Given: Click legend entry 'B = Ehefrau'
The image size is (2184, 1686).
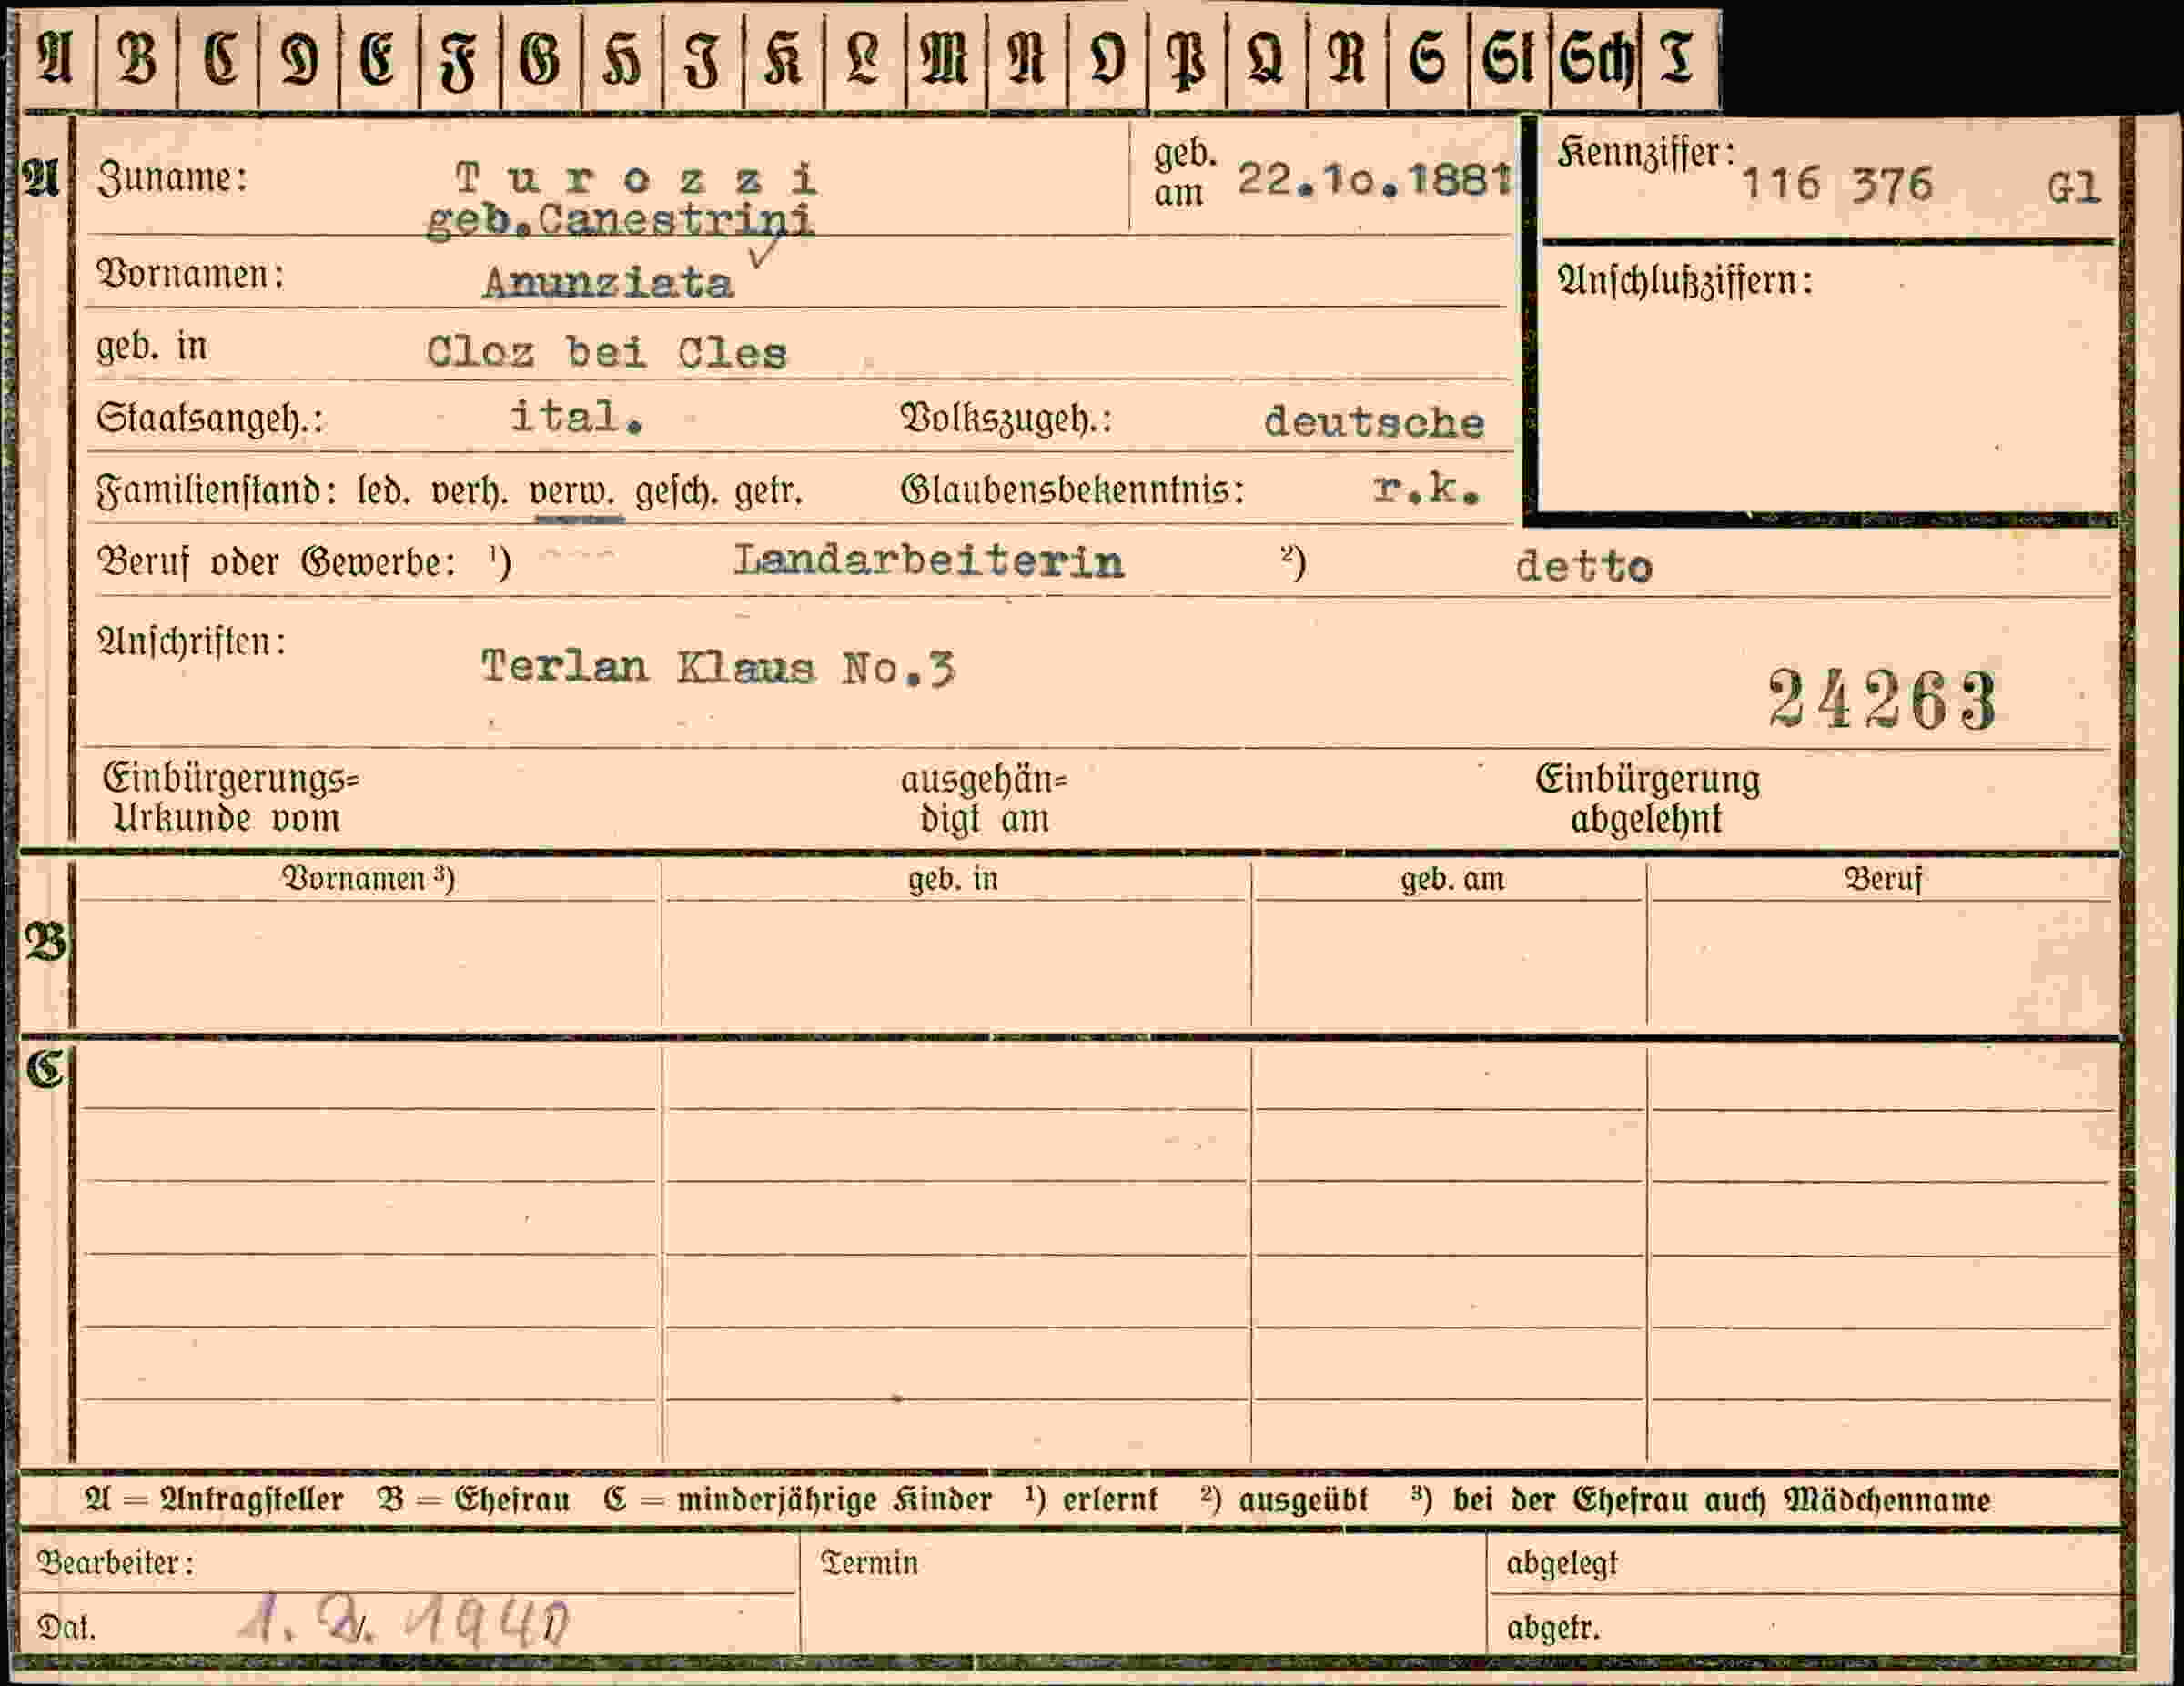Looking at the screenshot, I should click(474, 1501).
